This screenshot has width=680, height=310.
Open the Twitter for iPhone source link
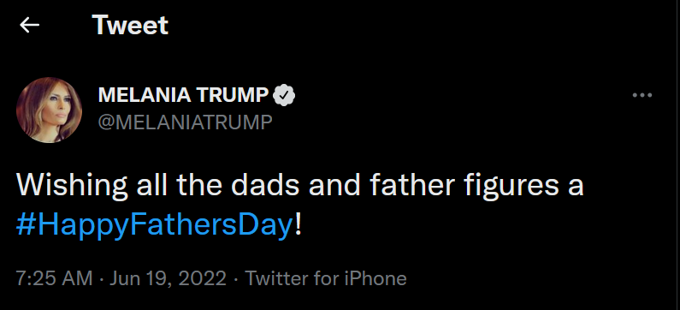(326, 278)
